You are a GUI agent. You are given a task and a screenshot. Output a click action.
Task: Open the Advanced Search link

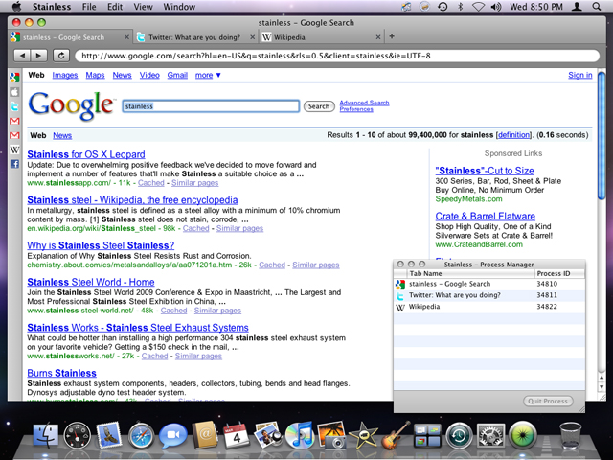[x=364, y=103]
